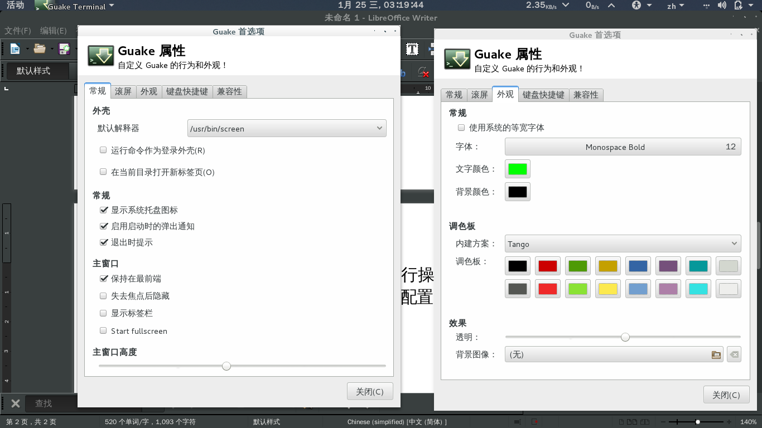Image resolution: width=762 pixels, height=428 pixels.
Task: Expand the Tango built-in scheme dropdown
Action: (x=623, y=244)
